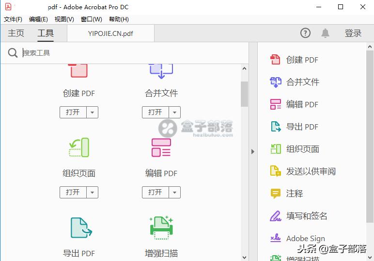
Task: Select 导出 PDF icon in right sidebar
Action: (276, 127)
